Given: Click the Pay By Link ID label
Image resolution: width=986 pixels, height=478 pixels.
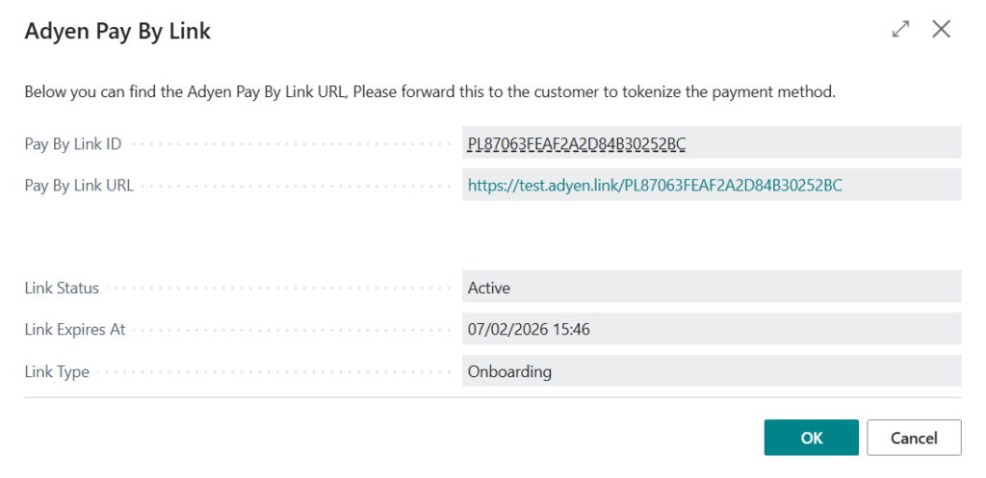Looking at the screenshot, I should [73, 144].
